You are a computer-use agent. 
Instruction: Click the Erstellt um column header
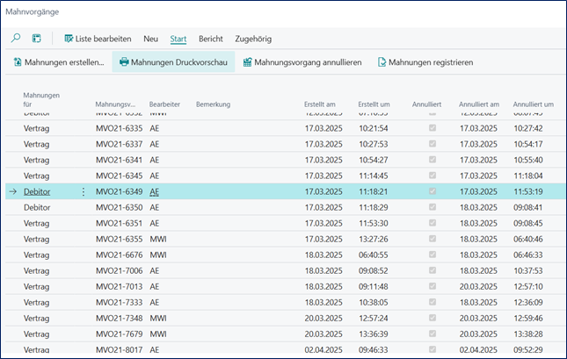(374, 104)
